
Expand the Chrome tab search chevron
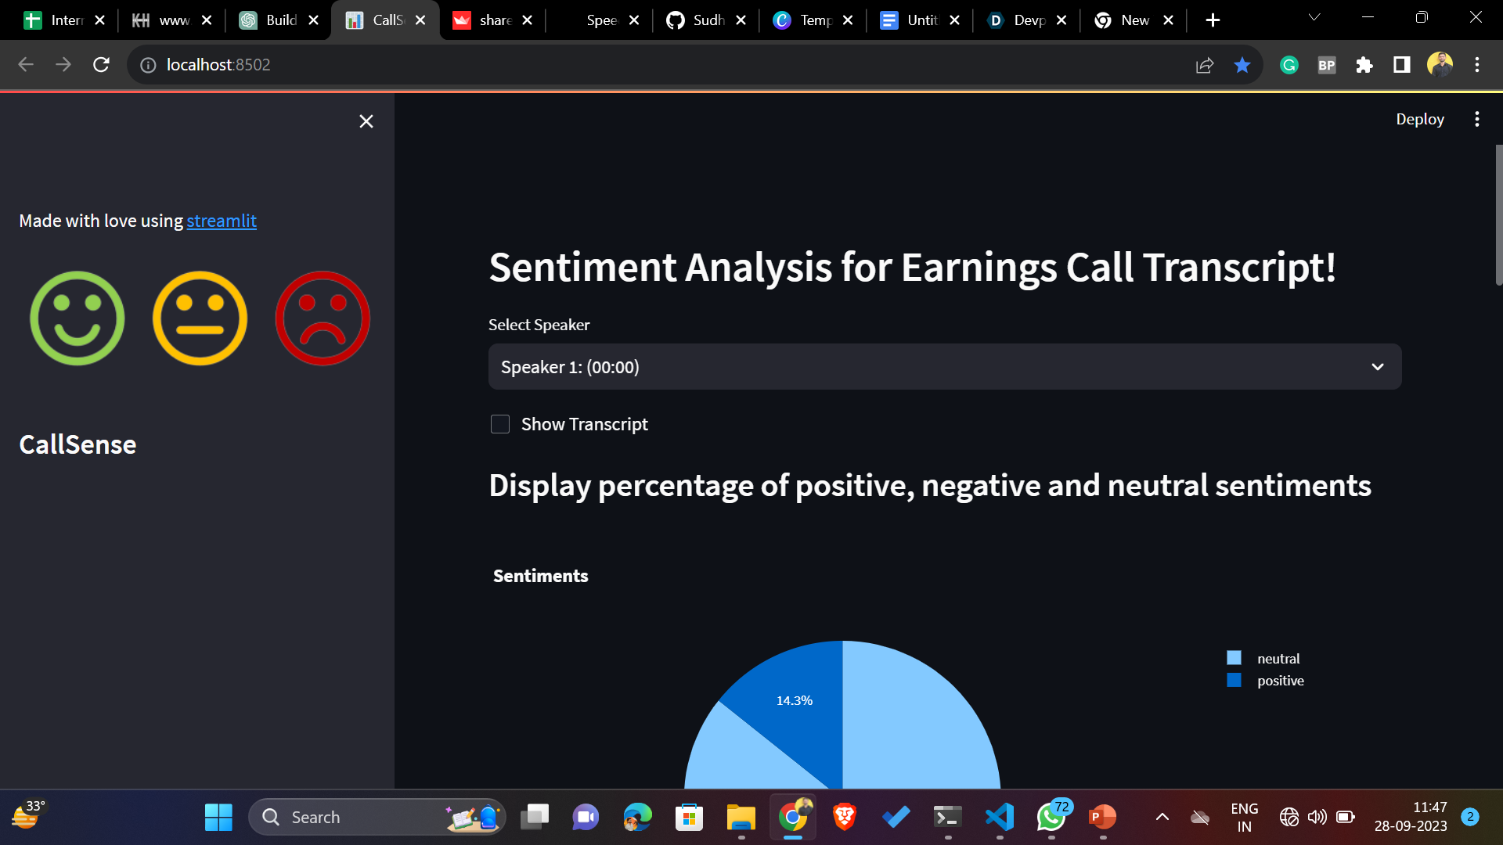tap(1314, 17)
